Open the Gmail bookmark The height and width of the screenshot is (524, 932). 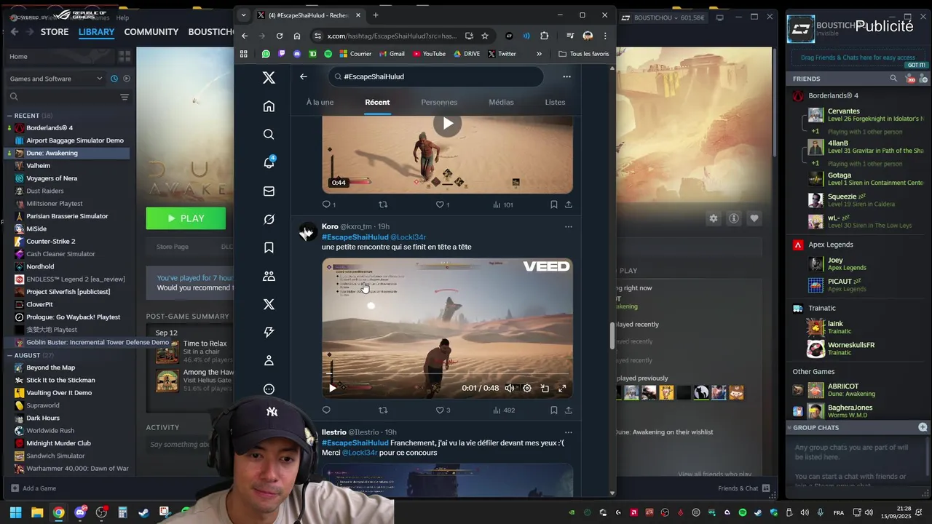[391, 54]
